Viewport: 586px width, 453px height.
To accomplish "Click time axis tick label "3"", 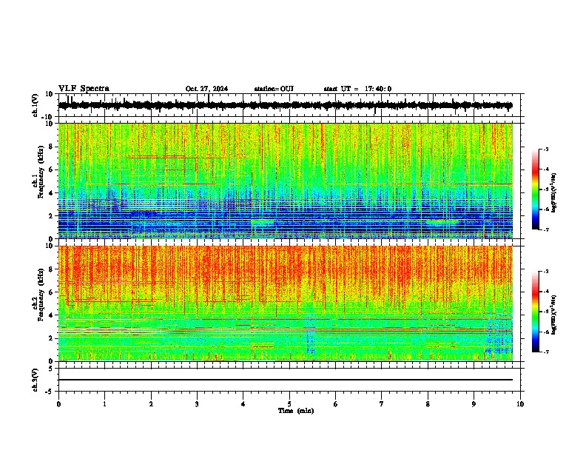I will point(197,404).
